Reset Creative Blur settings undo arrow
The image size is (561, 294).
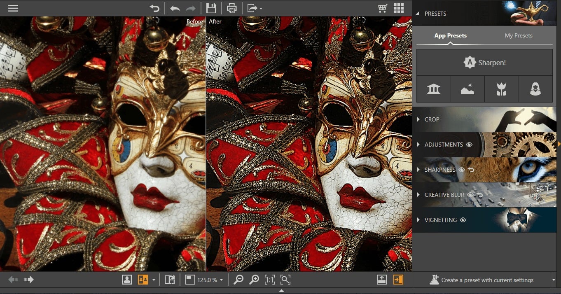(x=480, y=195)
